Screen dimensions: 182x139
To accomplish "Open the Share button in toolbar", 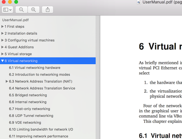I will pos(47,10).
